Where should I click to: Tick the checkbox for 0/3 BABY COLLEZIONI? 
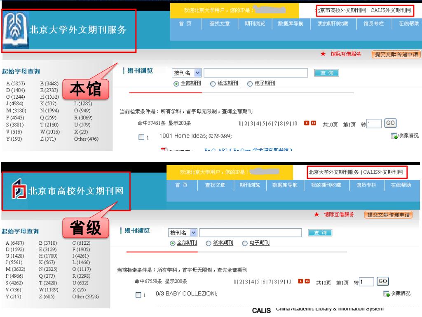[138, 295]
